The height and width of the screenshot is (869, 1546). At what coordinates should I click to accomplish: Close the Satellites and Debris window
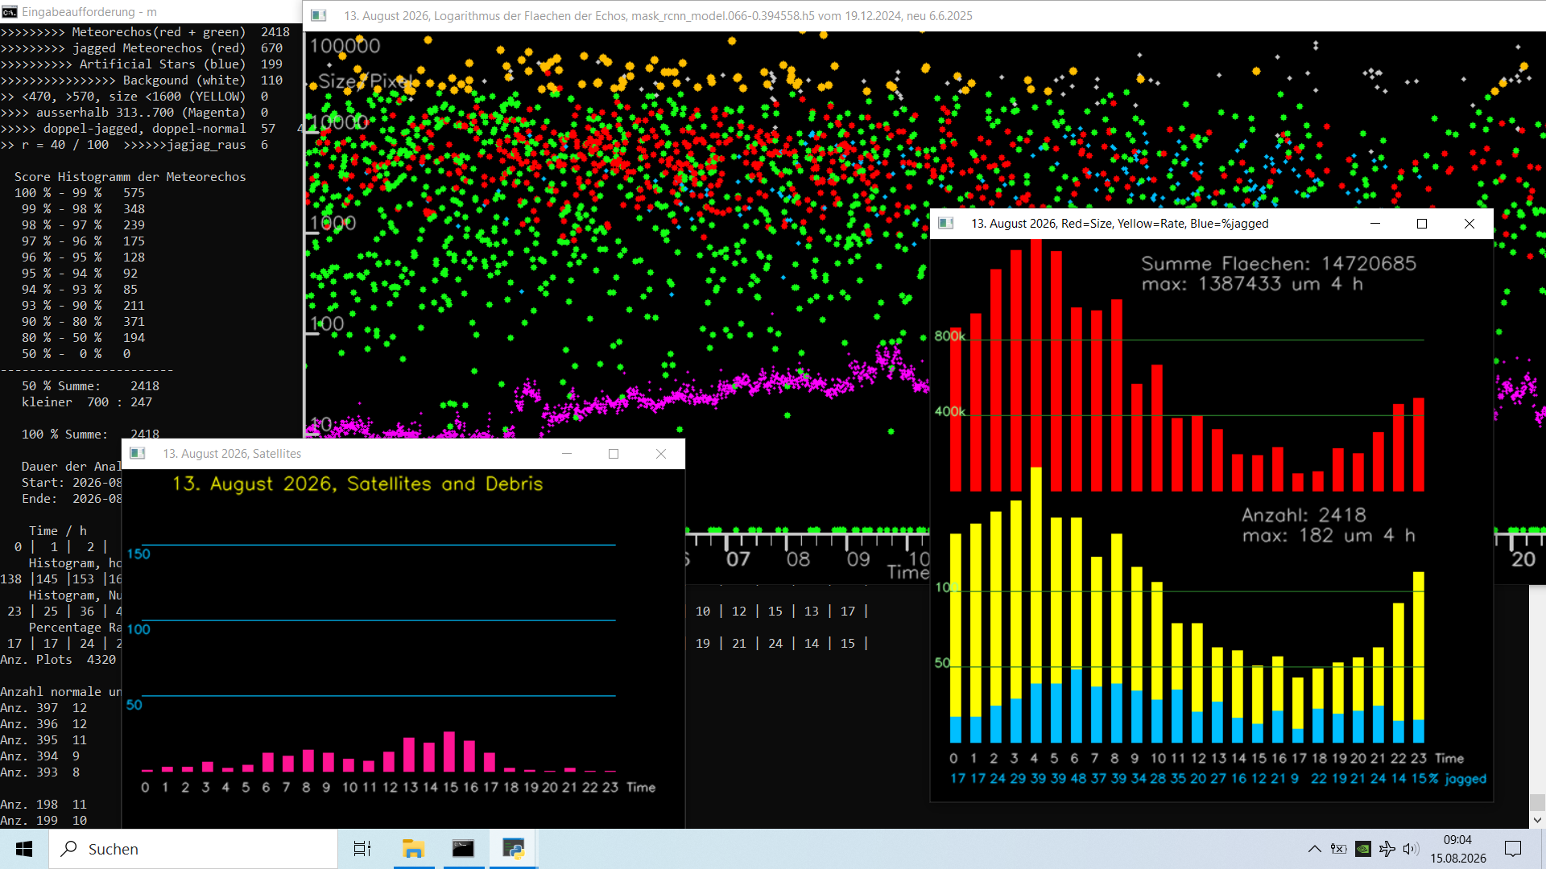(661, 454)
